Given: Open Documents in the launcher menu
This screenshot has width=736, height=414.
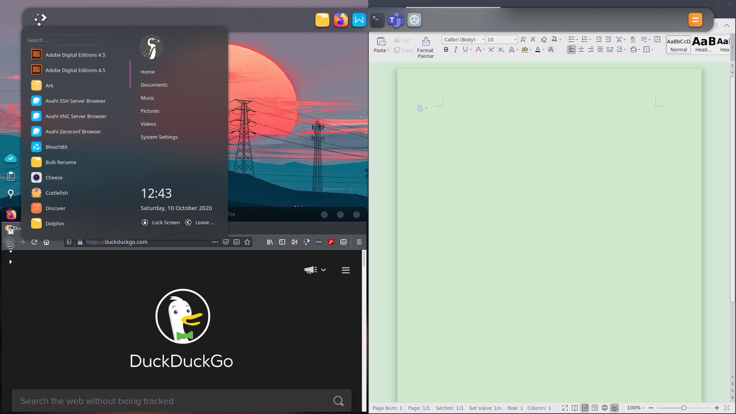Looking at the screenshot, I should click(x=154, y=85).
